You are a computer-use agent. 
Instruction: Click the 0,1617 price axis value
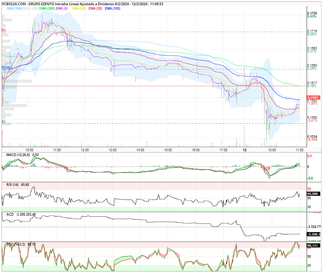coord(312,83)
